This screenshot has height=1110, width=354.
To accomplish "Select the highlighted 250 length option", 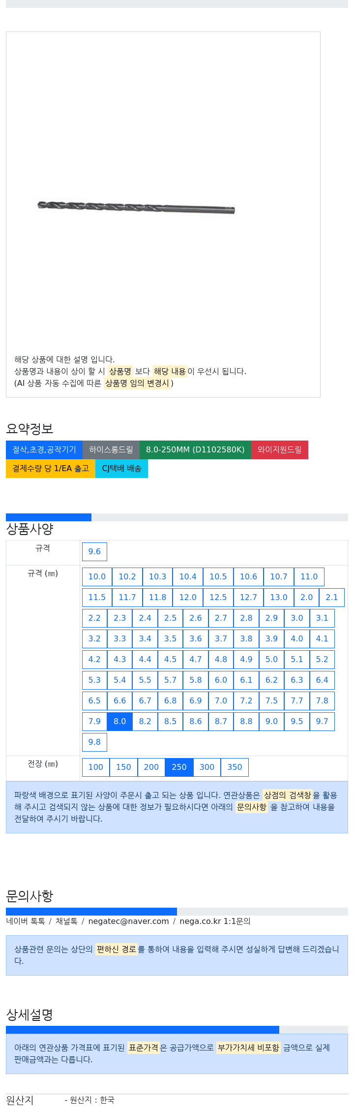I will [x=179, y=767].
